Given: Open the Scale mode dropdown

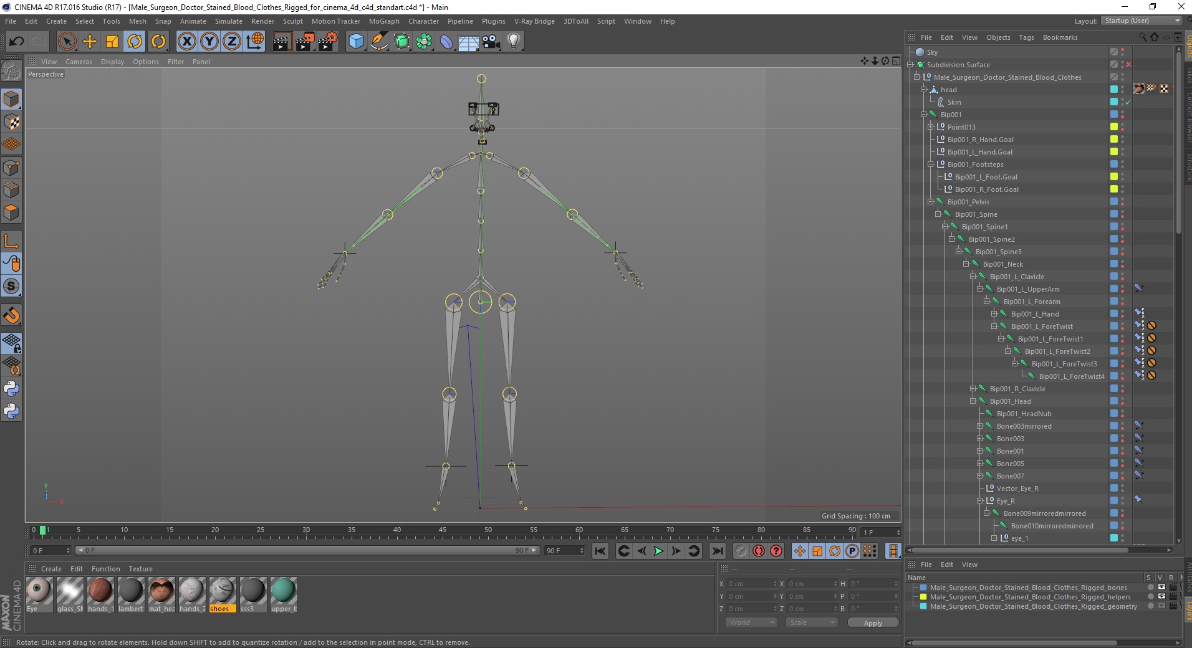Looking at the screenshot, I should click(x=811, y=622).
